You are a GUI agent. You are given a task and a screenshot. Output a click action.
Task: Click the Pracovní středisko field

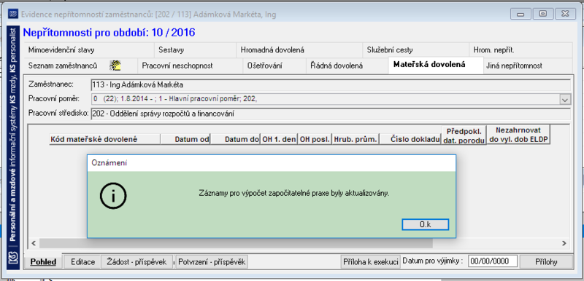point(331,114)
